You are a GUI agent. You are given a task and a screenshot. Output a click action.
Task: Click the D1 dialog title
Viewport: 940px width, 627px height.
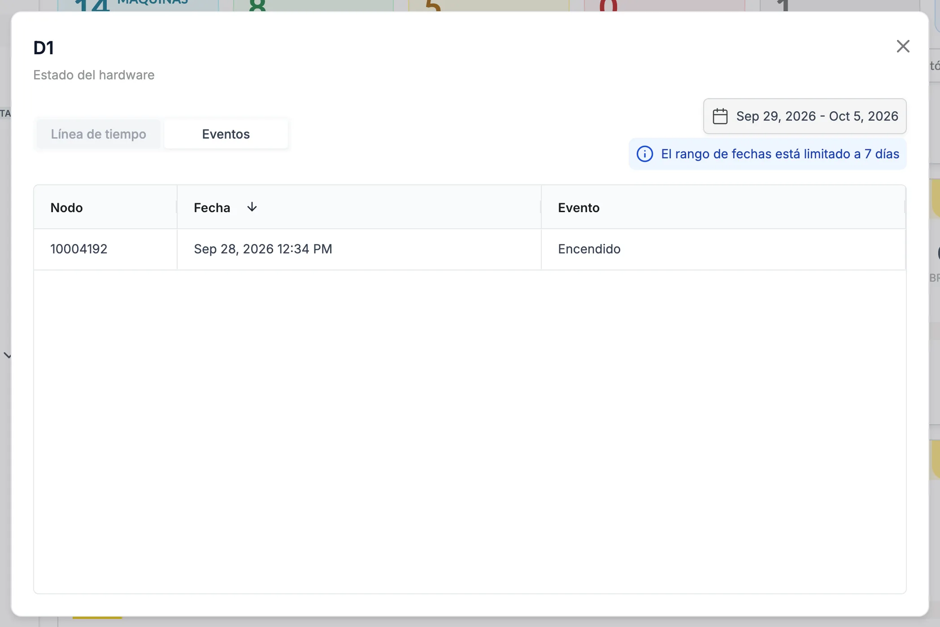(44, 48)
